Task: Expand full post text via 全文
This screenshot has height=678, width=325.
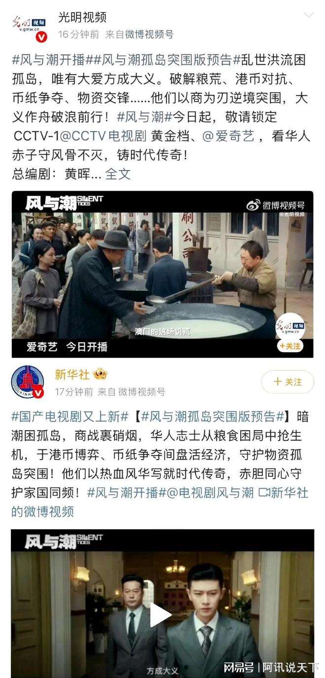Action: 118,174
